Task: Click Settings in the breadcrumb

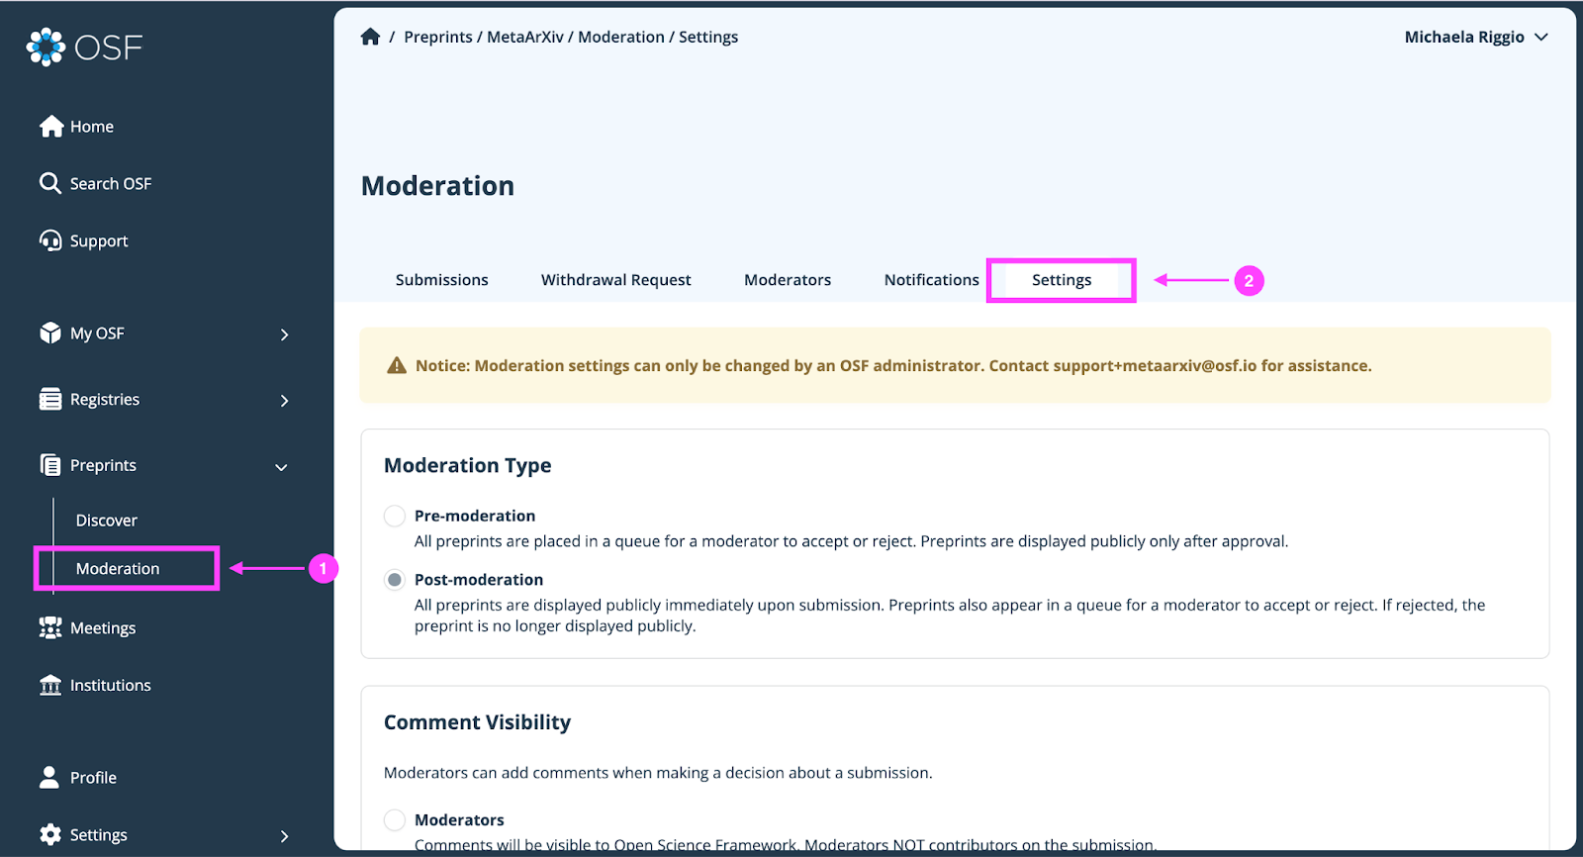Action: [x=708, y=37]
